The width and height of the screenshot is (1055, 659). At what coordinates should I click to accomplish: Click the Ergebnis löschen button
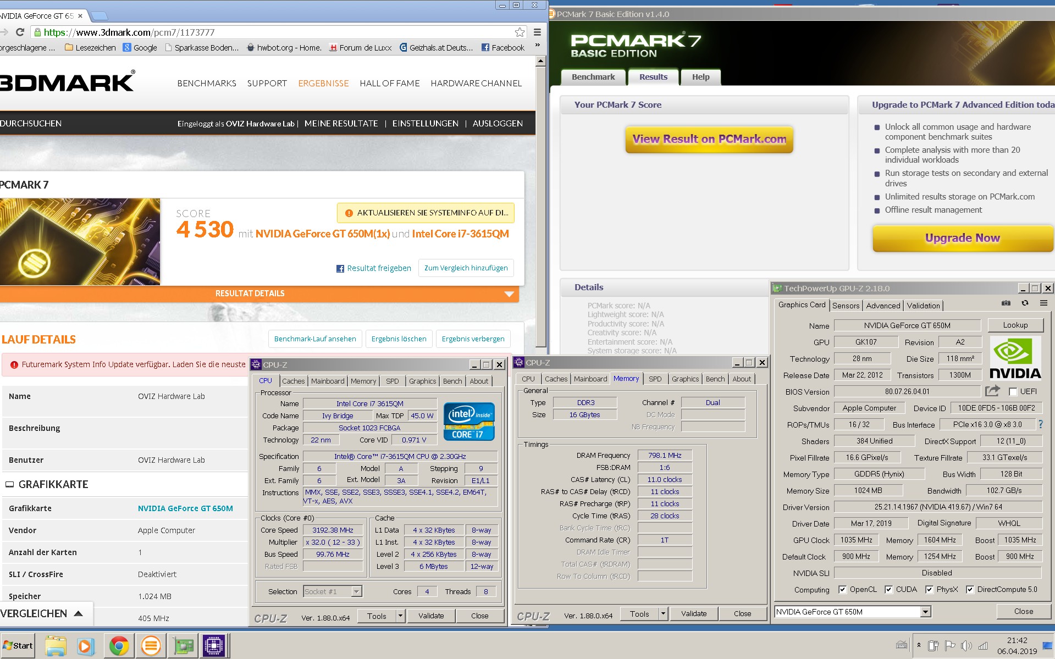tap(399, 339)
